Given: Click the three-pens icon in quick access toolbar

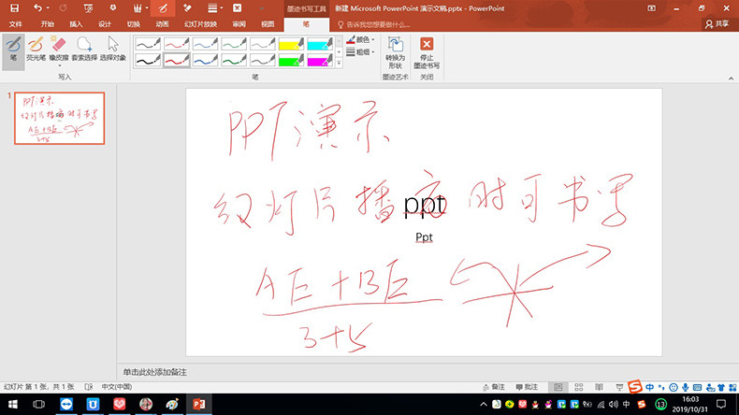Looking at the screenshot, I should [138, 8].
